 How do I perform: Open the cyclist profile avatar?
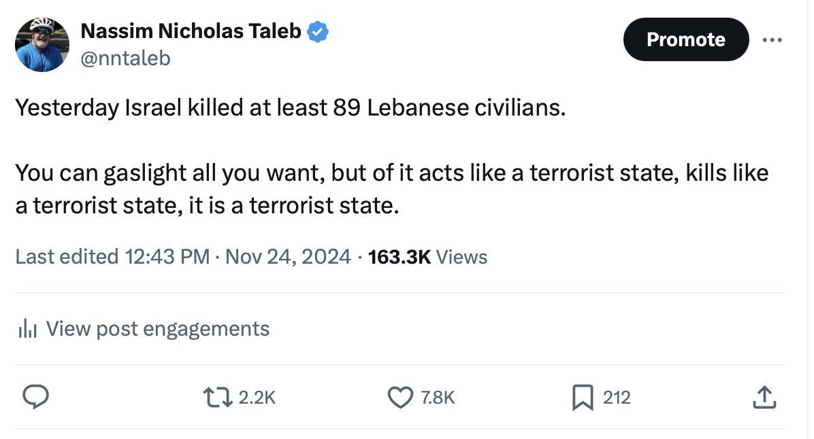(x=42, y=45)
